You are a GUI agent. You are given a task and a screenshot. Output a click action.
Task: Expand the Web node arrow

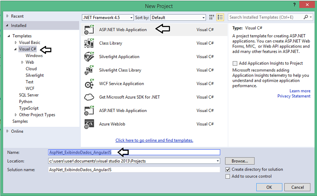(22, 62)
